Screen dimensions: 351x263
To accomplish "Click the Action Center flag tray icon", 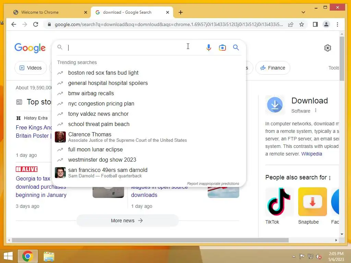I will (x=302, y=256).
